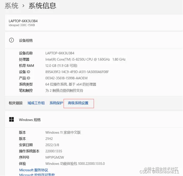The width and height of the screenshot is (183, 176).
Task: Click the 设备名称 value LAPTOP-6KK3U3B4
Action: [x=60, y=53]
